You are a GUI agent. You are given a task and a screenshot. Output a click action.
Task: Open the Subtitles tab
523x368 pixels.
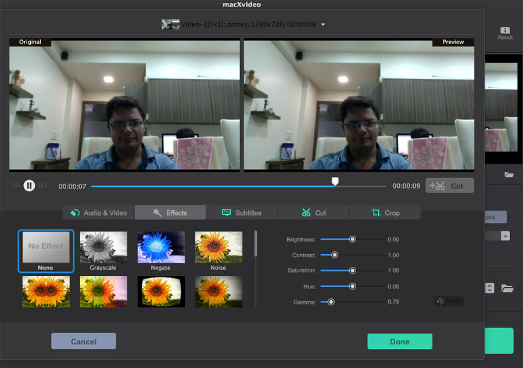[242, 212]
